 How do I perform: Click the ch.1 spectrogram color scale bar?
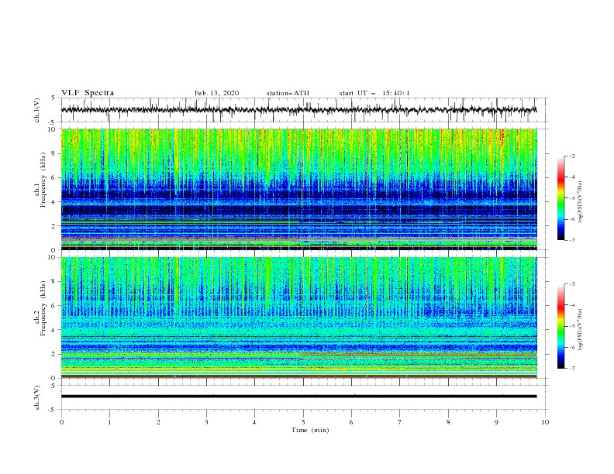pyautogui.click(x=561, y=198)
